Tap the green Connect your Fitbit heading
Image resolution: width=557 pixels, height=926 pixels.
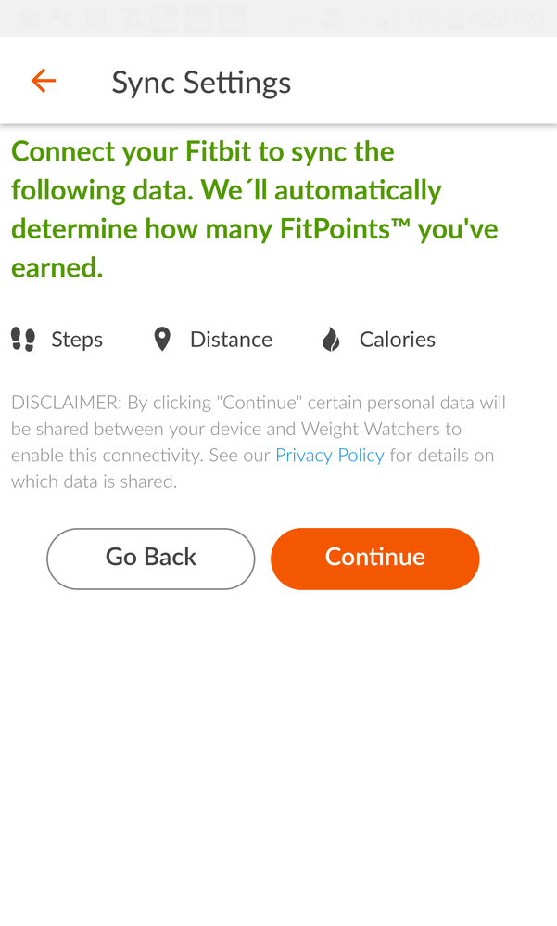tap(255, 209)
